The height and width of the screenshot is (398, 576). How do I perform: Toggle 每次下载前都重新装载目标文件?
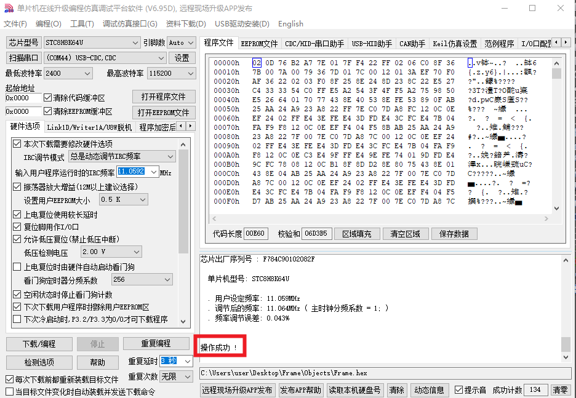tap(10, 380)
